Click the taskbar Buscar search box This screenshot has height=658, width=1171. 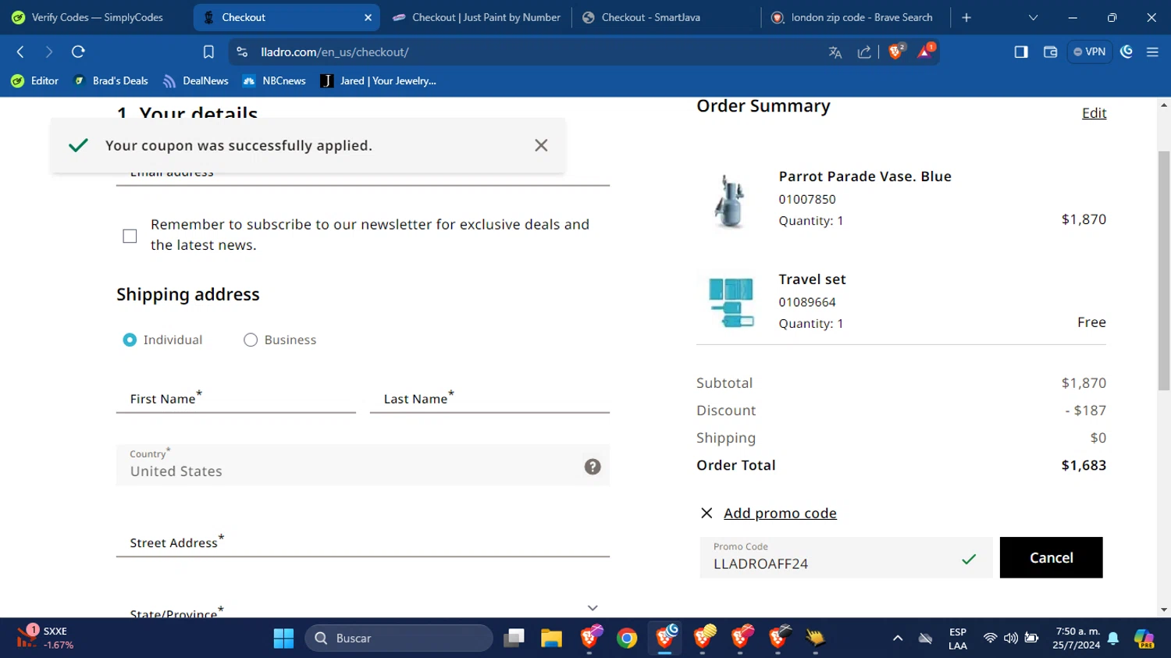(x=399, y=638)
